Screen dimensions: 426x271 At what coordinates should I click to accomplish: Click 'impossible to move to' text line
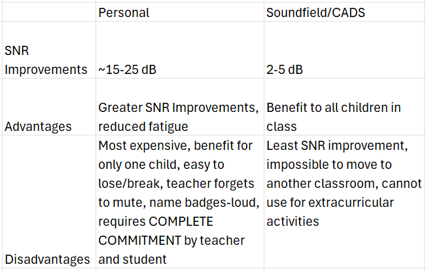[x=329, y=164]
